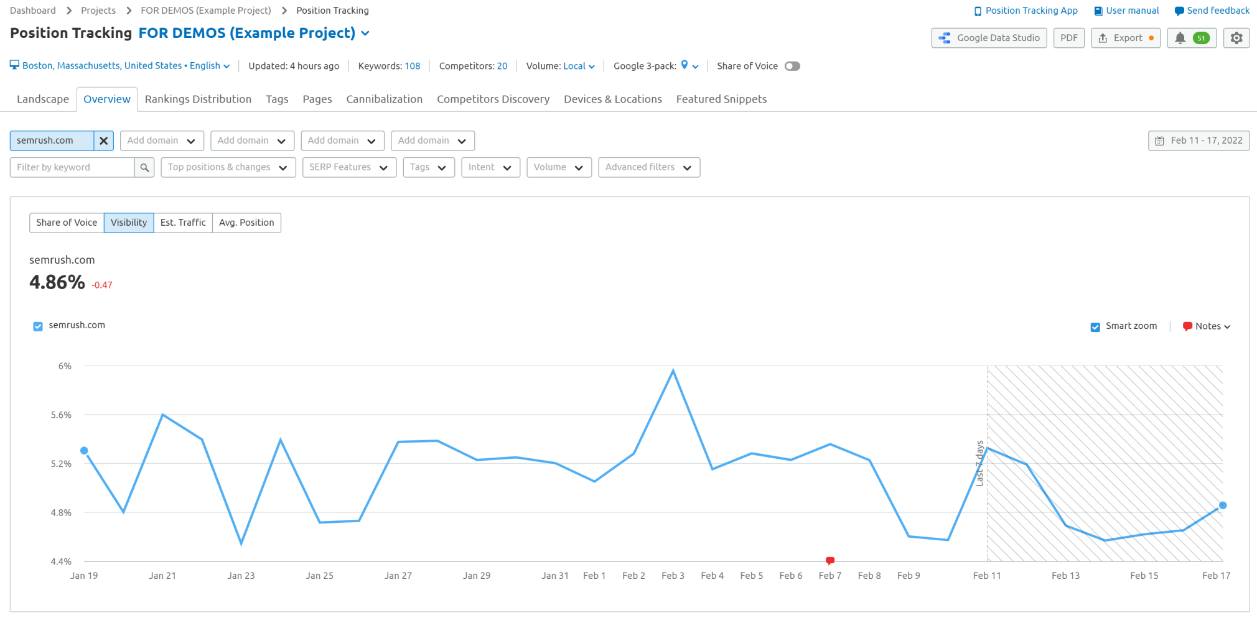Viewport: 1257px width, 618px height.
Task: Remove the semrush.com domain with X icon
Action: pyautogui.click(x=104, y=141)
